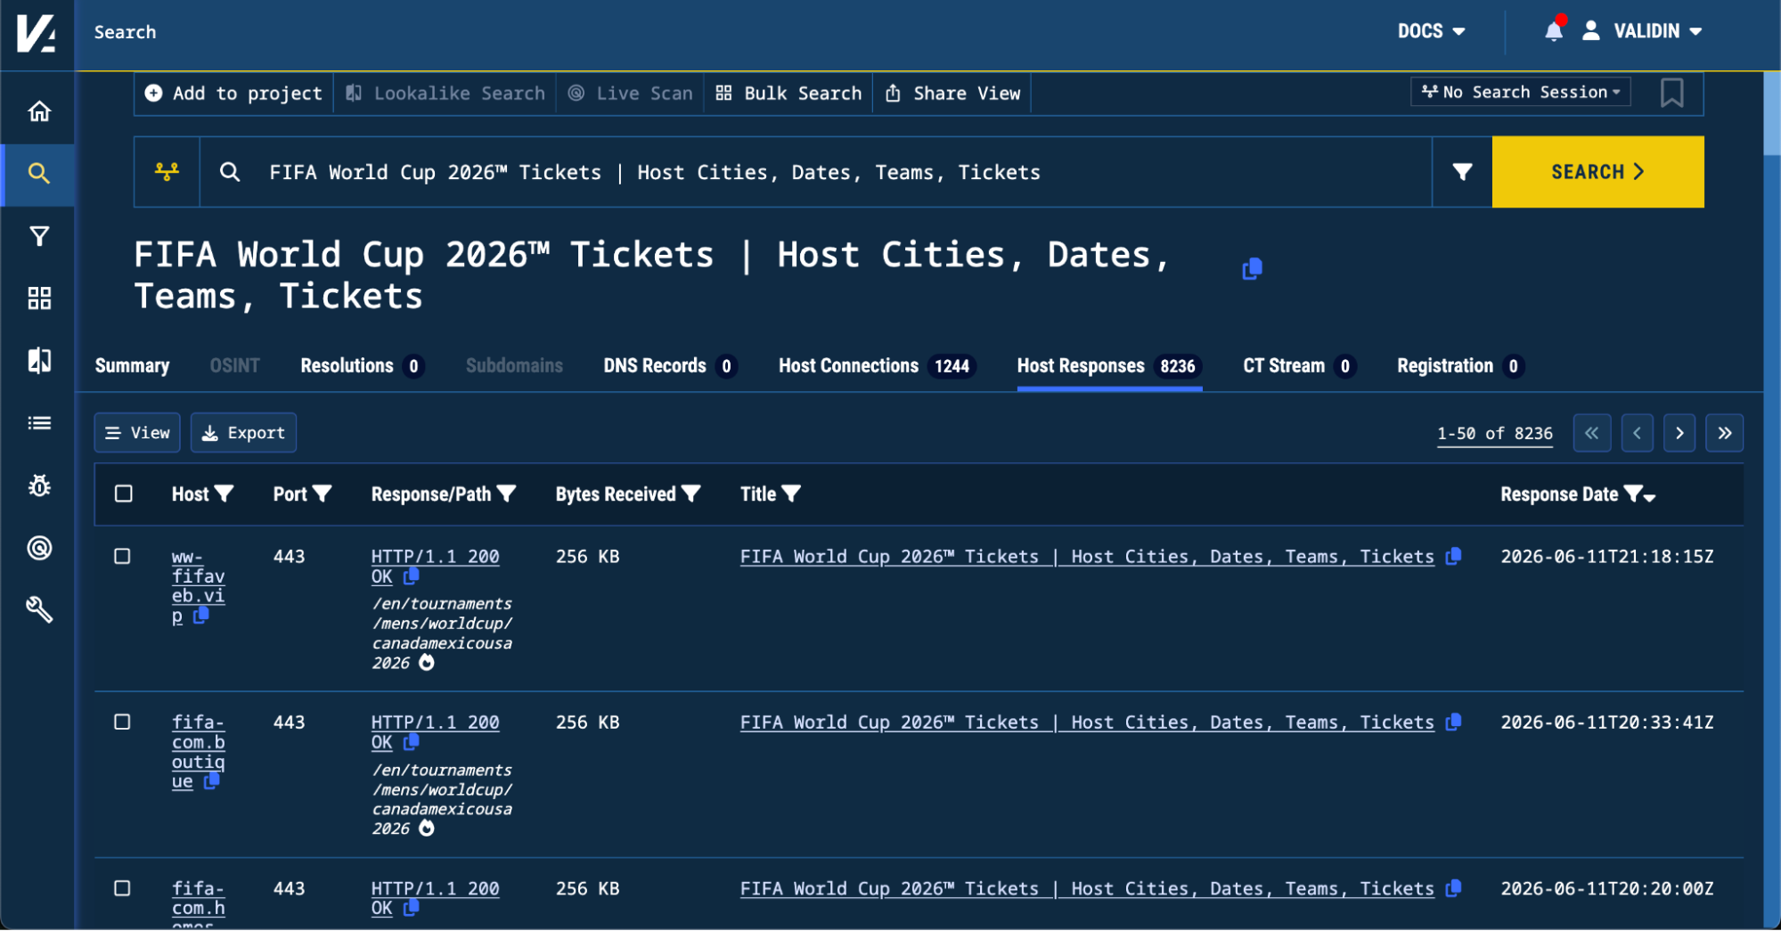This screenshot has height=931, width=1781.
Task: Click HTTP/1.1 200 OK in fifa-com.boutique row
Action: [435, 731]
